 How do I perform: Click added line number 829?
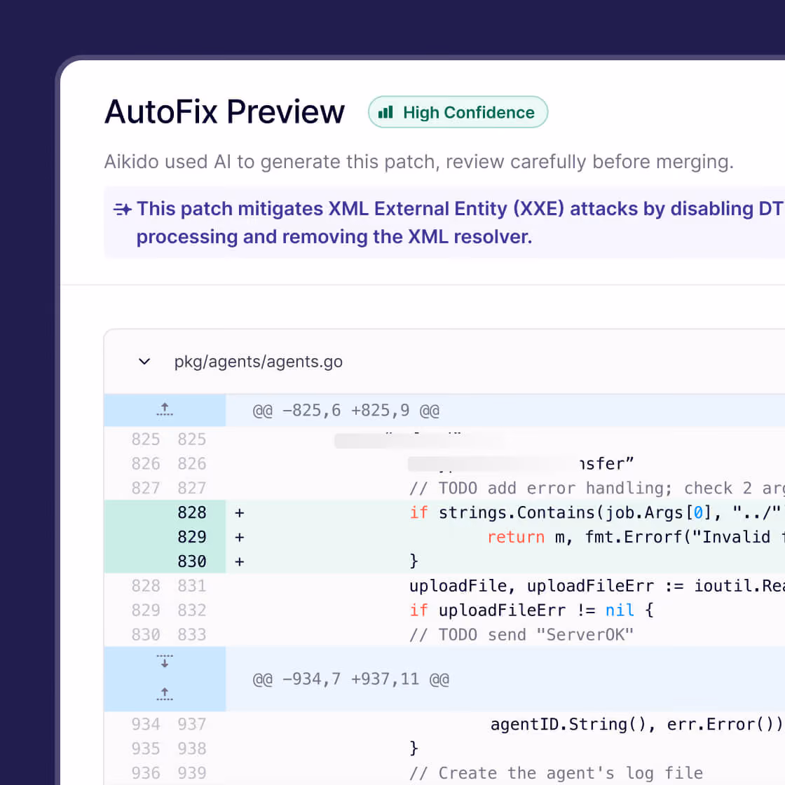(192, 537)
